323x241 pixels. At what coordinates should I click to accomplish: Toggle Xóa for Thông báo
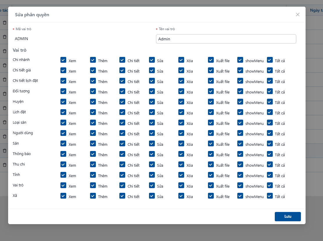coord(181,154)
